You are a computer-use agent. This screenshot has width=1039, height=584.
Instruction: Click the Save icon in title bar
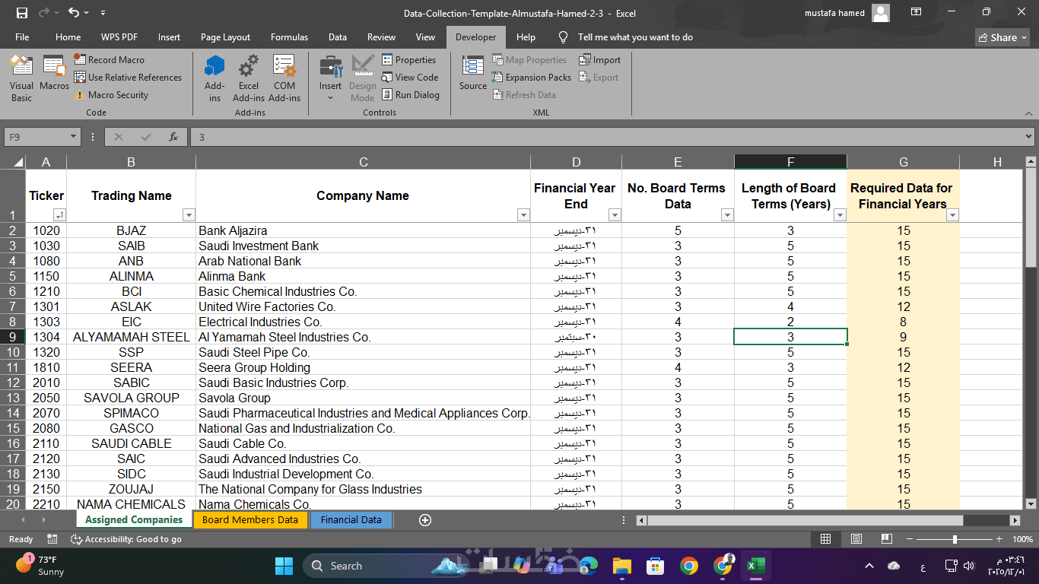(21, 13)
